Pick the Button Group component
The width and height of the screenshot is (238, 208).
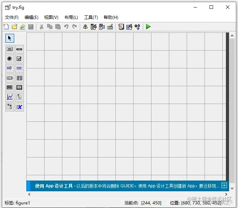pyautogui.click(x=10, y=107)
